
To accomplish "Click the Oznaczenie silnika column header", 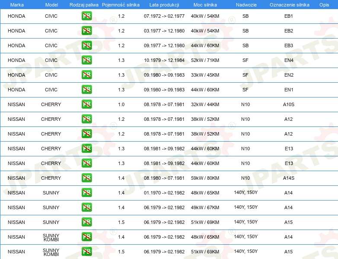I will pyautogui.click(x=289, y=5).
